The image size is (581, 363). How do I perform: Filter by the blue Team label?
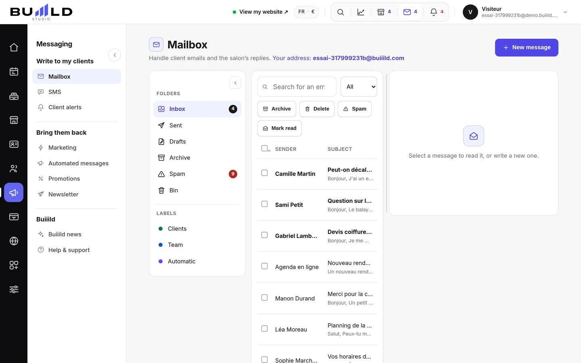(197, 245)
